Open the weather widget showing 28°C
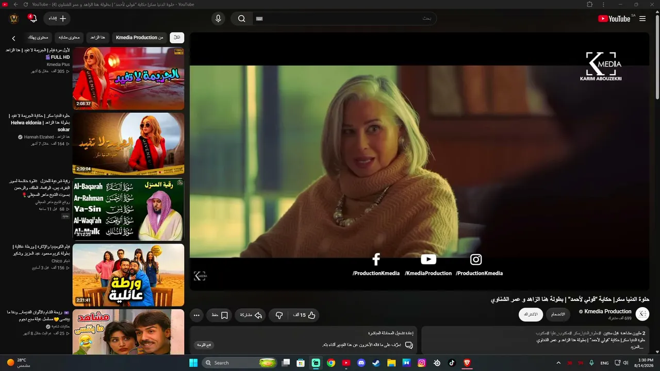Viewport: 660px width, 371px height. pos(19,363)
